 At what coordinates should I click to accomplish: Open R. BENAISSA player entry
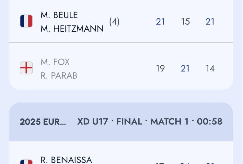point(66,160)
